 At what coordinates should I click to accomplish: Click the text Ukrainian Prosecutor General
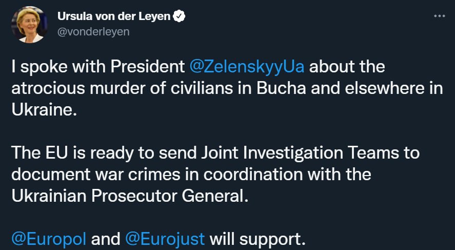pyautogui.click(x=130, y=196)
